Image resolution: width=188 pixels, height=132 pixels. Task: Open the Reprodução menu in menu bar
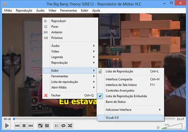[24, 10]
